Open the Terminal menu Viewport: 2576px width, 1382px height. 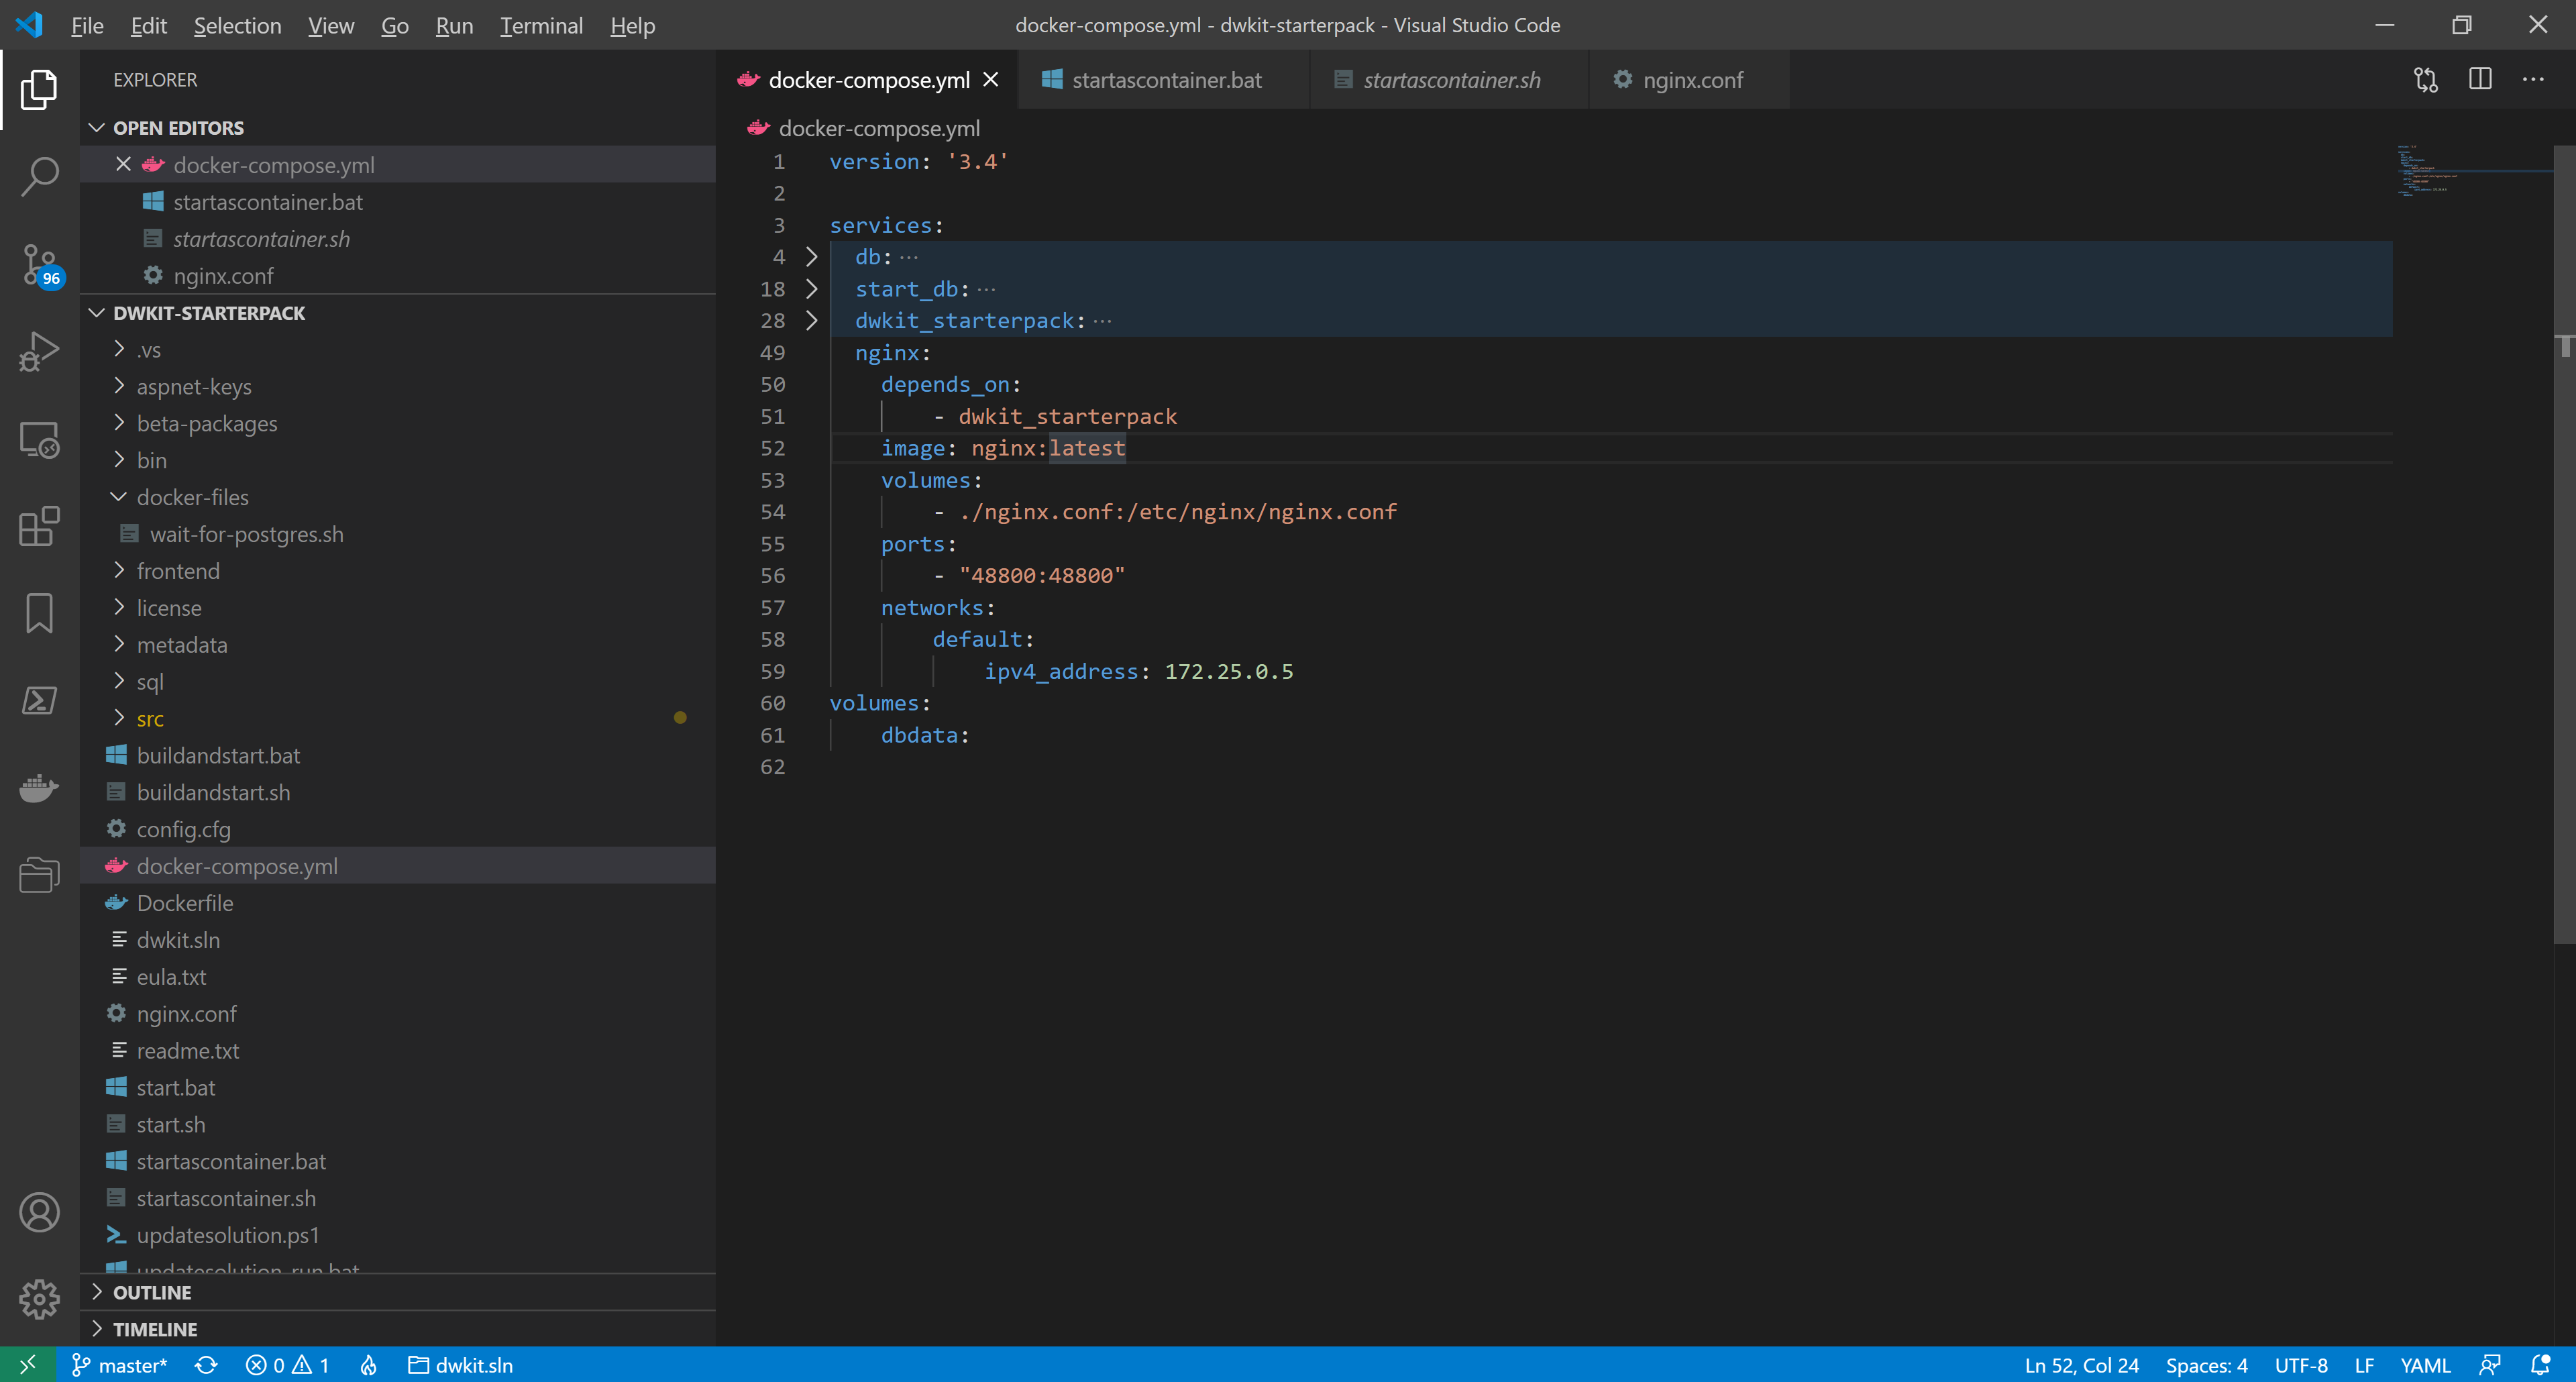coord(541,25)
